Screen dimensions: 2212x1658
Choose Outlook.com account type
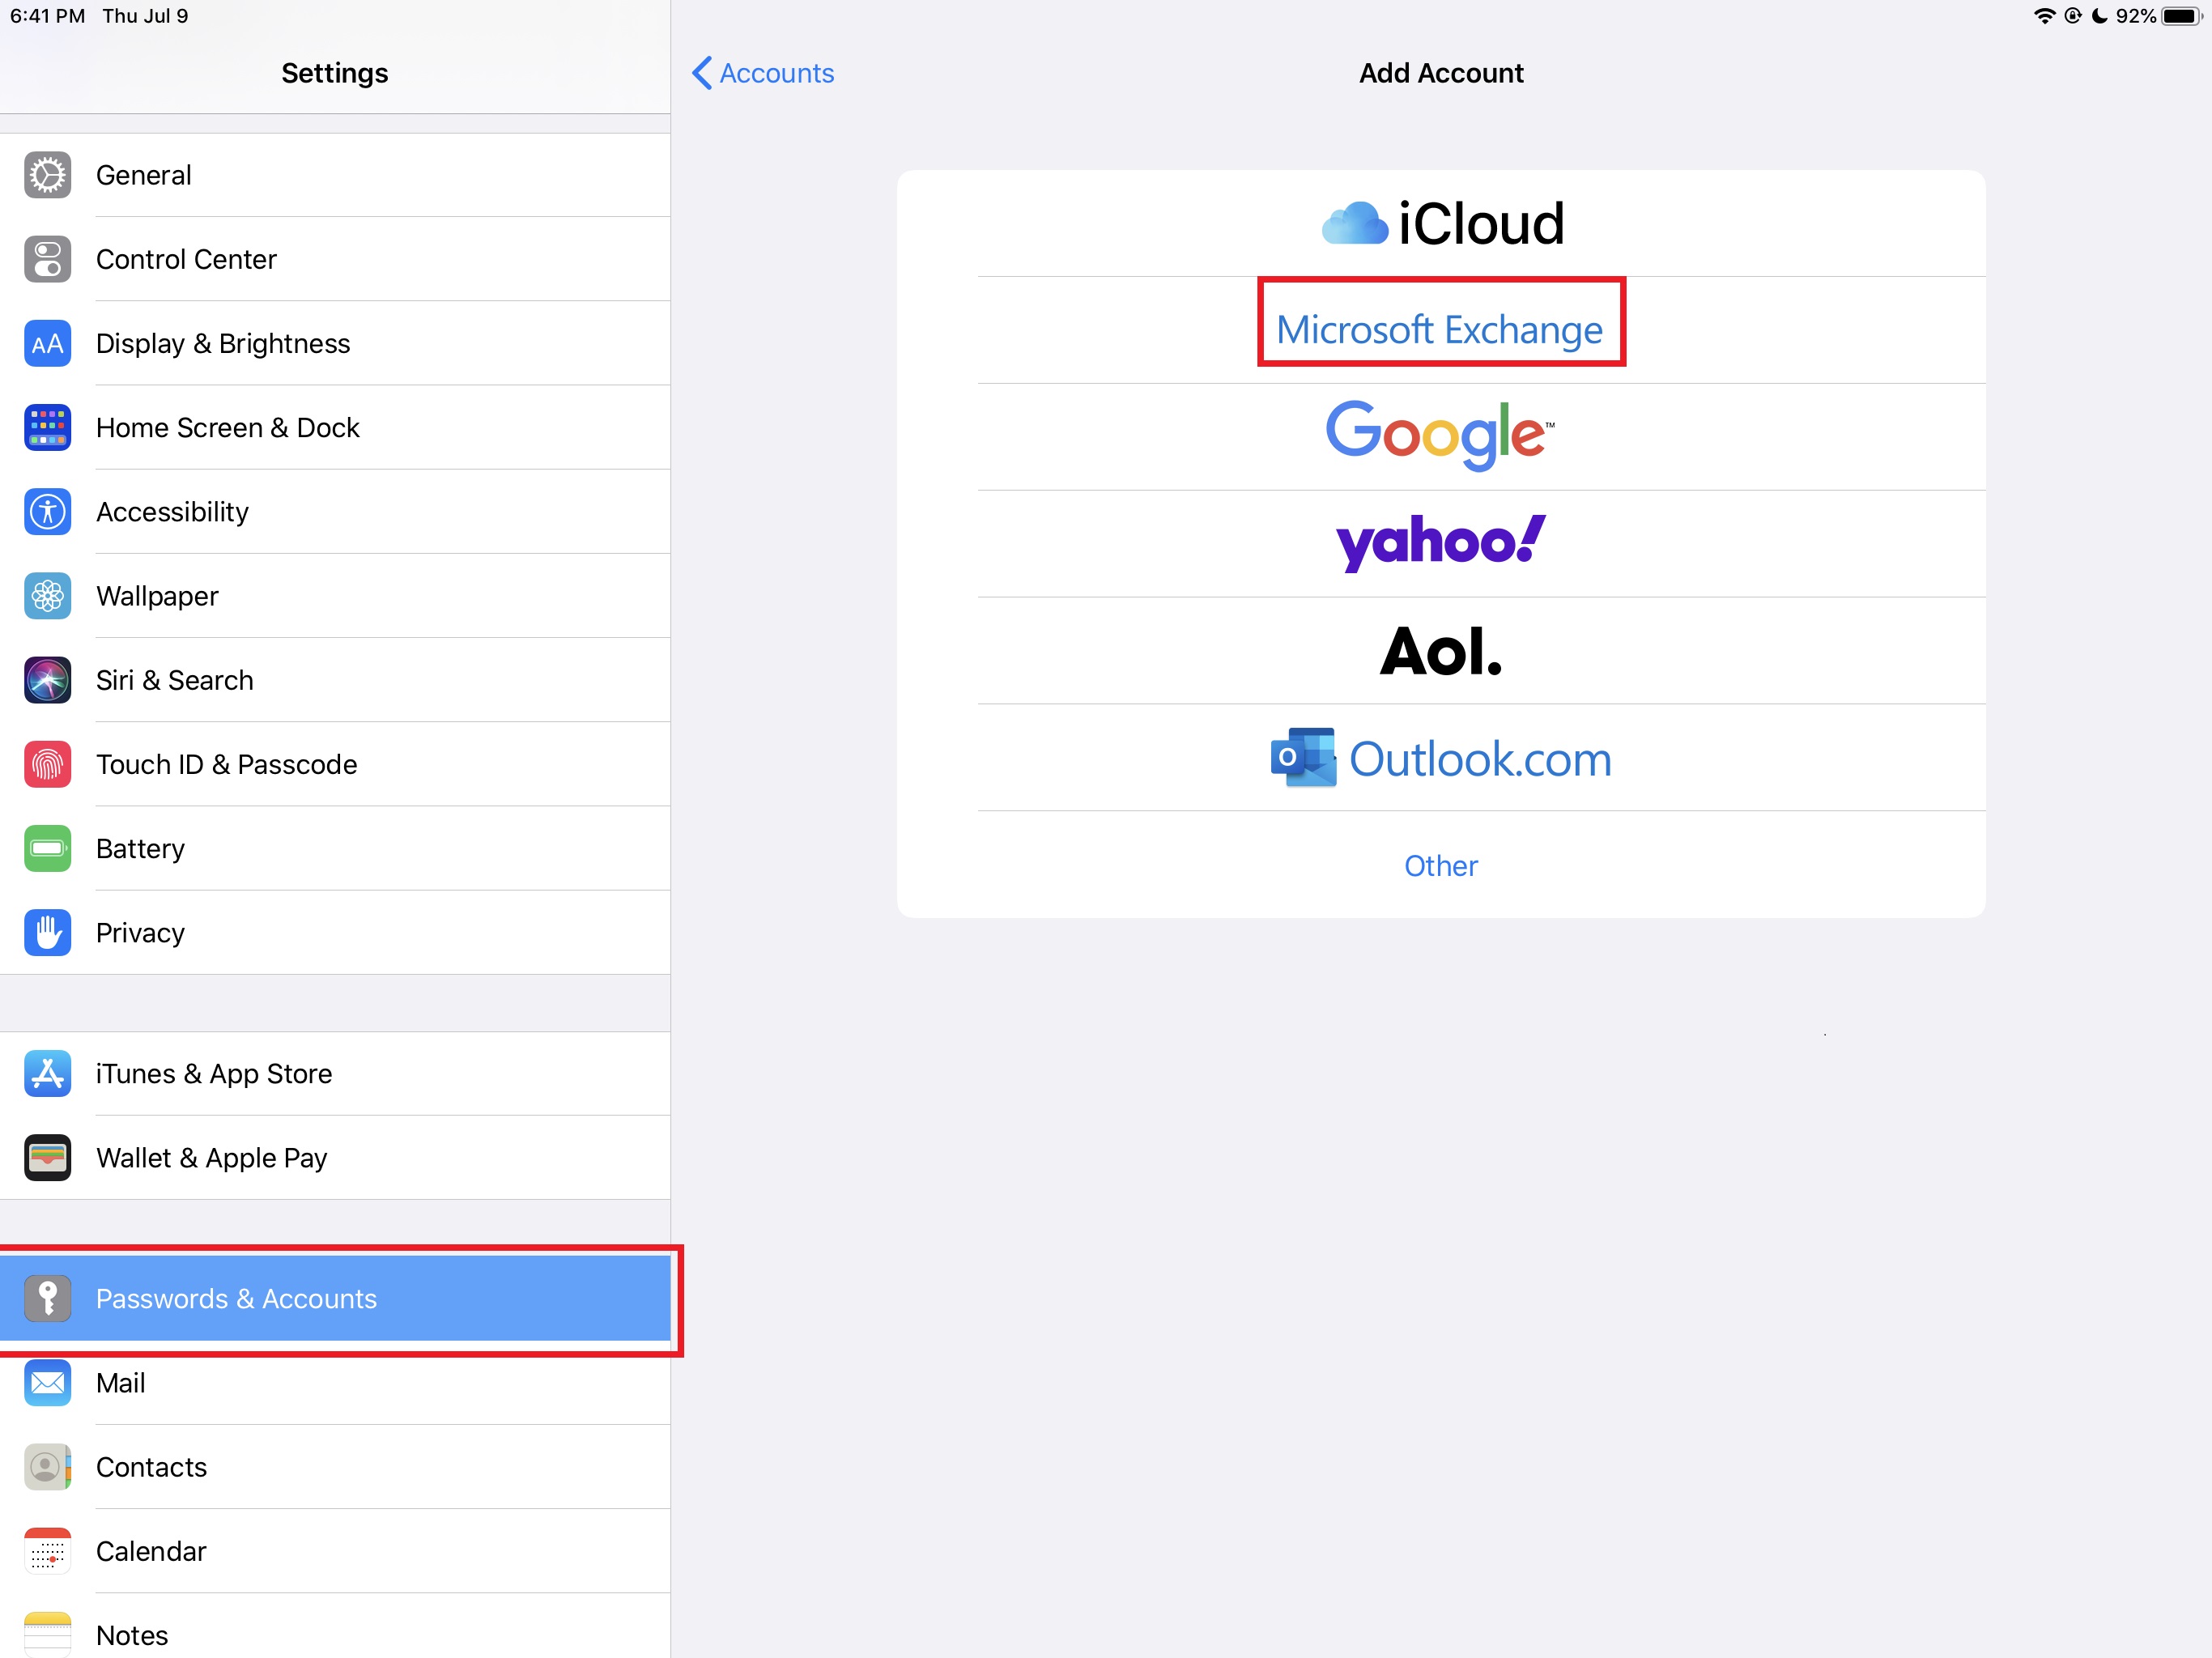pyautogui.click(x=1440, y=758)
